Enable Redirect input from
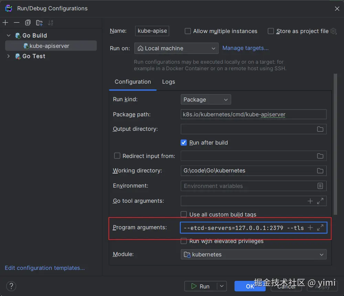344x296 pixels. click(117, 156)
